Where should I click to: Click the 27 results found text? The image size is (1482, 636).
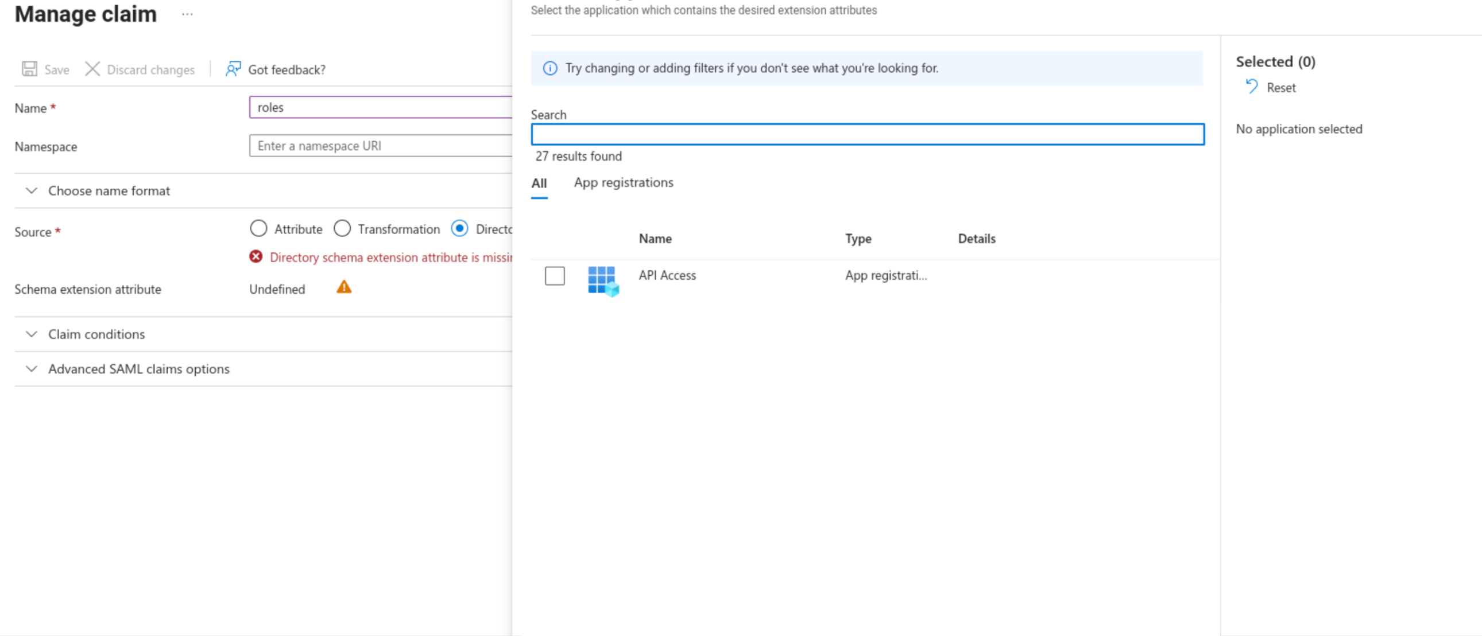578,156
